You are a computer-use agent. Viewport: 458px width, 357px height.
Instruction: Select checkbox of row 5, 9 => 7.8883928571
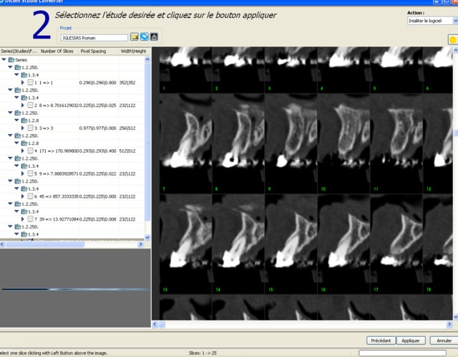[30, 174]
